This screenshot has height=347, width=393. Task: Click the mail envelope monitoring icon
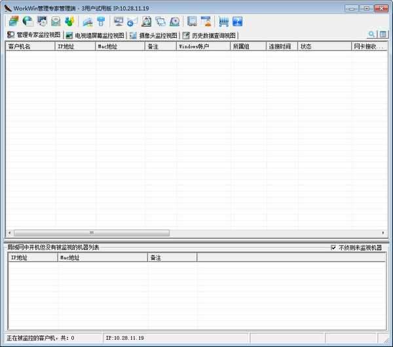pyautogui.click(x=56, y=22)
